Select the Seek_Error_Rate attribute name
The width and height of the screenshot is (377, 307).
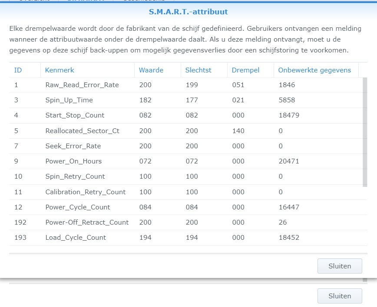click(73, 146)
